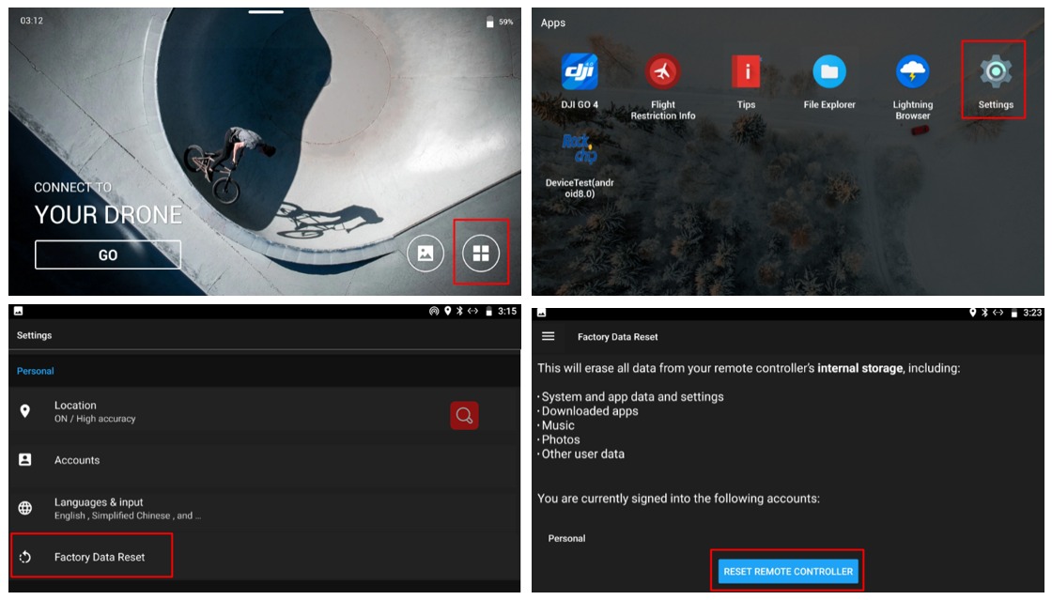This screenshot has height=600, width=1052.
Task: Open the media gallery icon
Action: [x=427, y=251]
